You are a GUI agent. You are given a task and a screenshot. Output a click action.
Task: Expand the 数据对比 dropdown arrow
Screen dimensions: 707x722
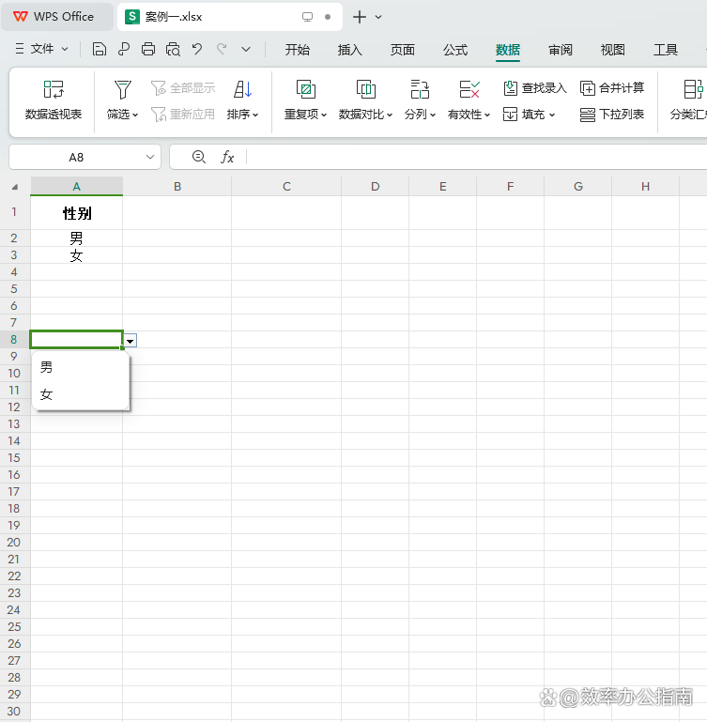point(390,115)
